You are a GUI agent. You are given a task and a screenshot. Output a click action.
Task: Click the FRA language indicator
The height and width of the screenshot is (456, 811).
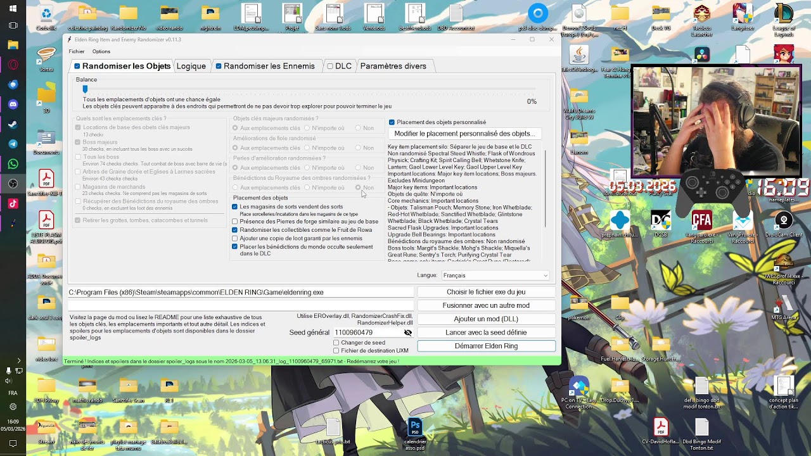(x=13, y=393)
